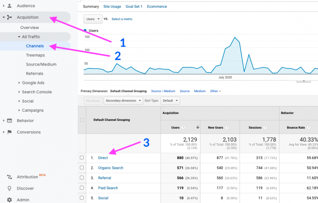The image size is (318, 203).
Task: Click the Conversions flag icon
Action: (10, 132)
